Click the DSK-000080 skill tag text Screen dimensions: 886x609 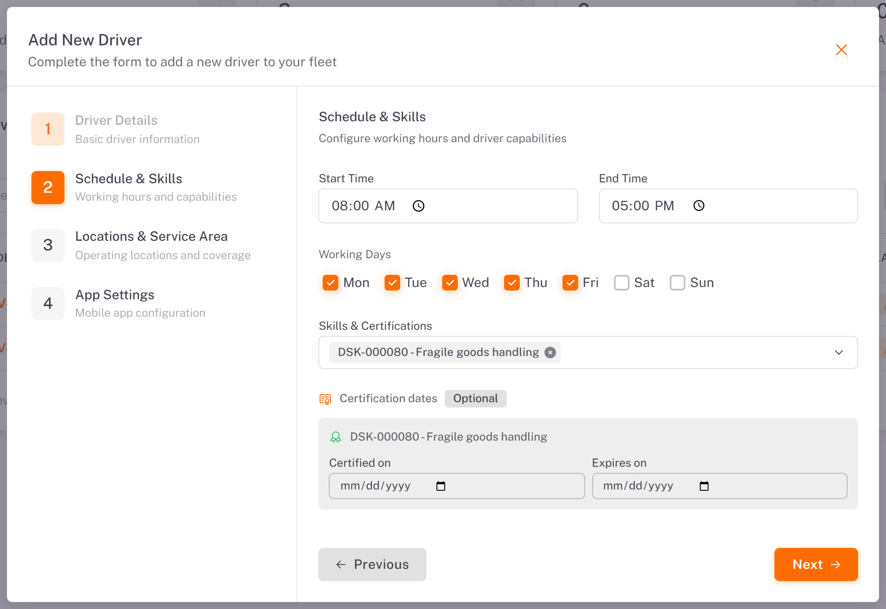[438, 352]
